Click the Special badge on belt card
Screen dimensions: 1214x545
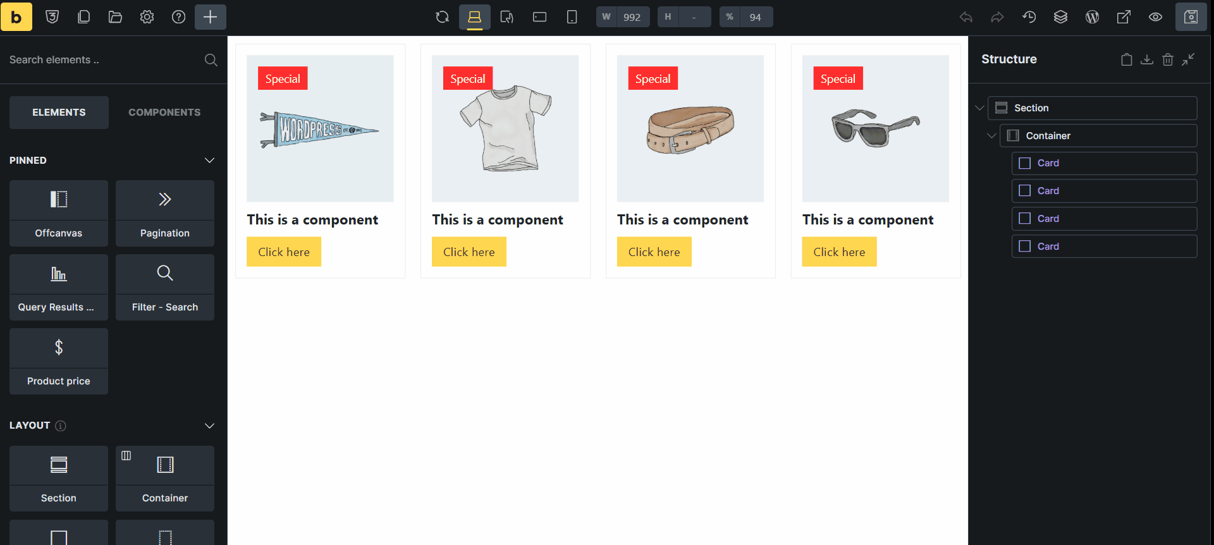click(653, 78)
